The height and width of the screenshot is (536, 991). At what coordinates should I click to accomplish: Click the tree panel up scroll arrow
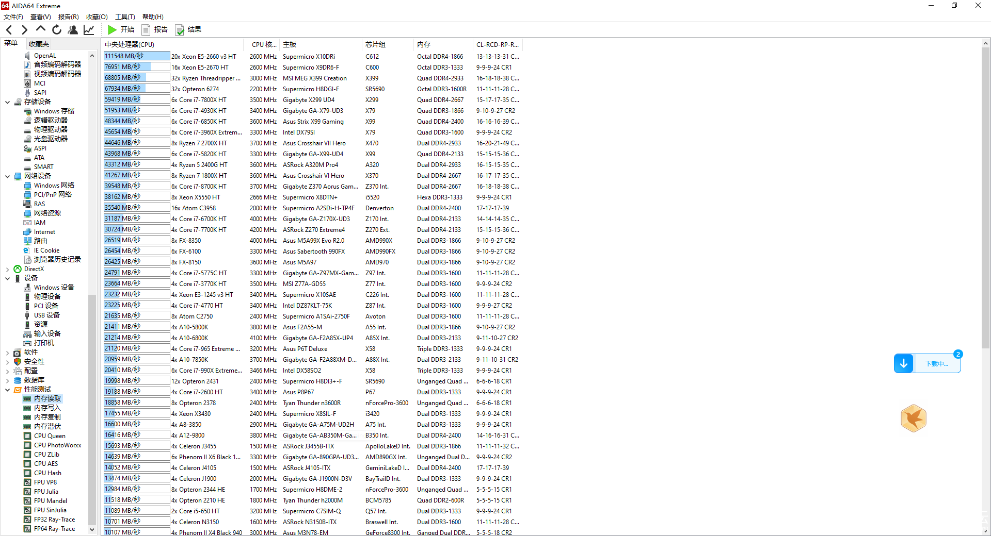pos(92,56)
